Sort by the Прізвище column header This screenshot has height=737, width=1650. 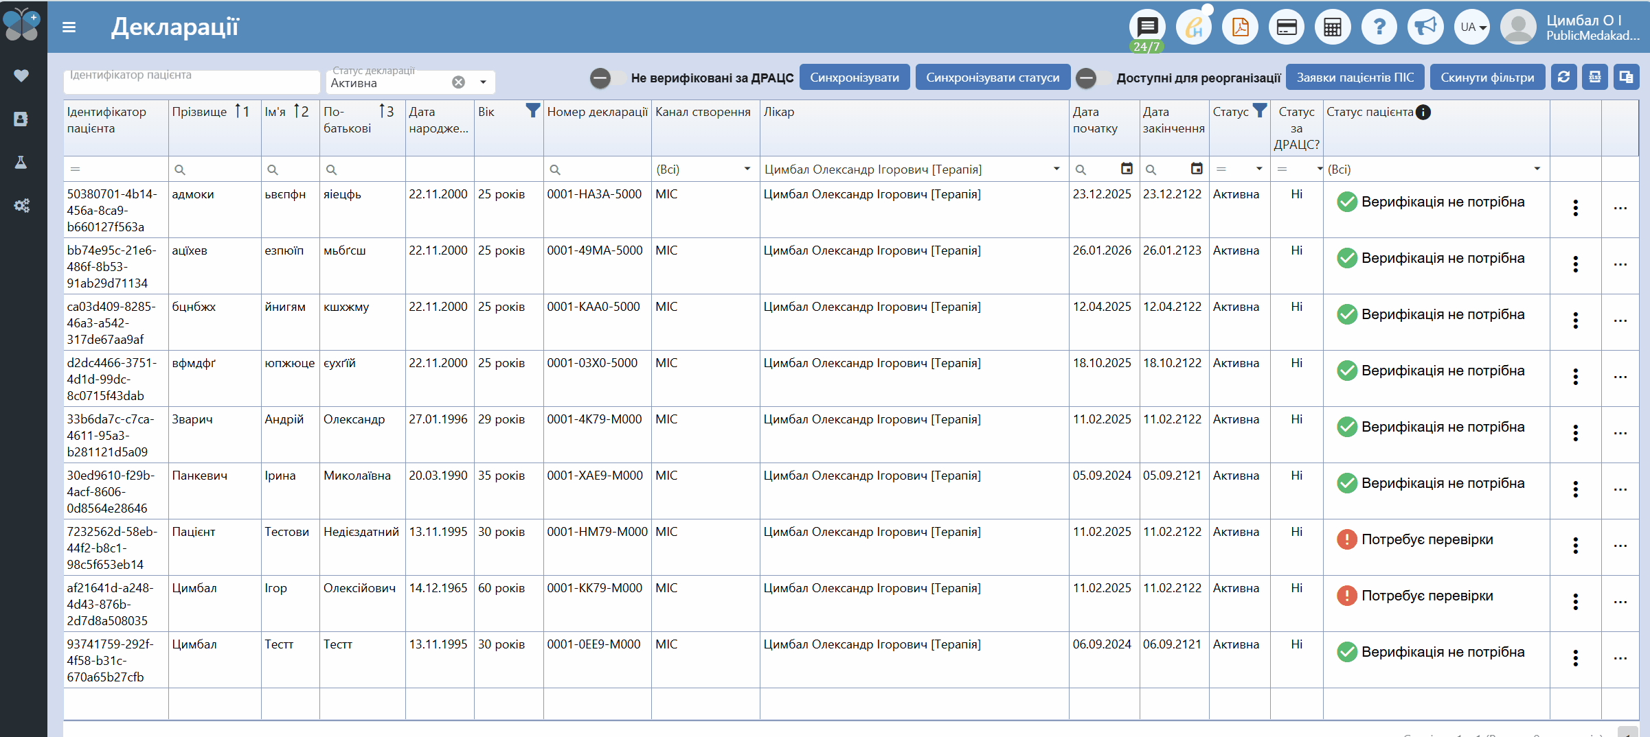coord(200,112)
